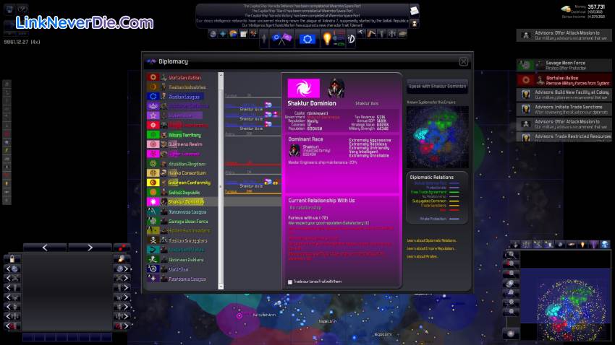Click the character portrait icon beside messages

414,24
